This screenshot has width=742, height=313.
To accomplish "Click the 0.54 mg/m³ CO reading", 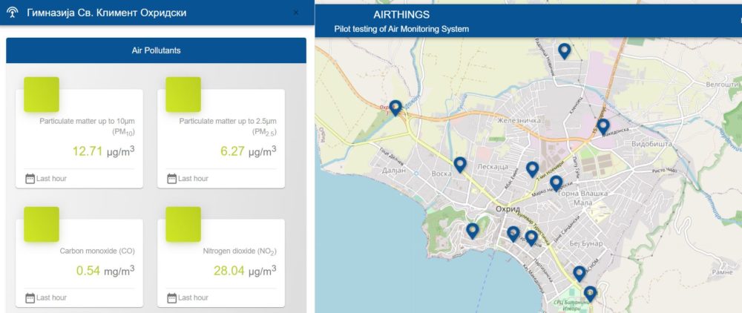I will tap(105, 271).
